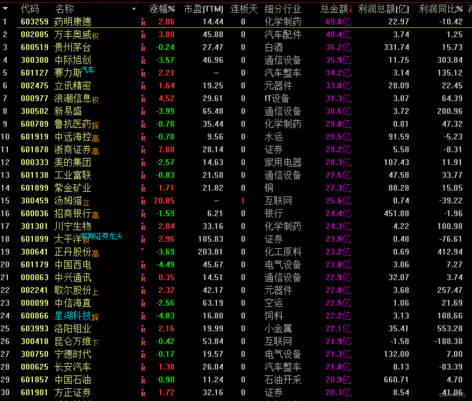Click the 汽车 label above 赛力斯
Viewport: 472px width, 401px height.
click(88, 70)
